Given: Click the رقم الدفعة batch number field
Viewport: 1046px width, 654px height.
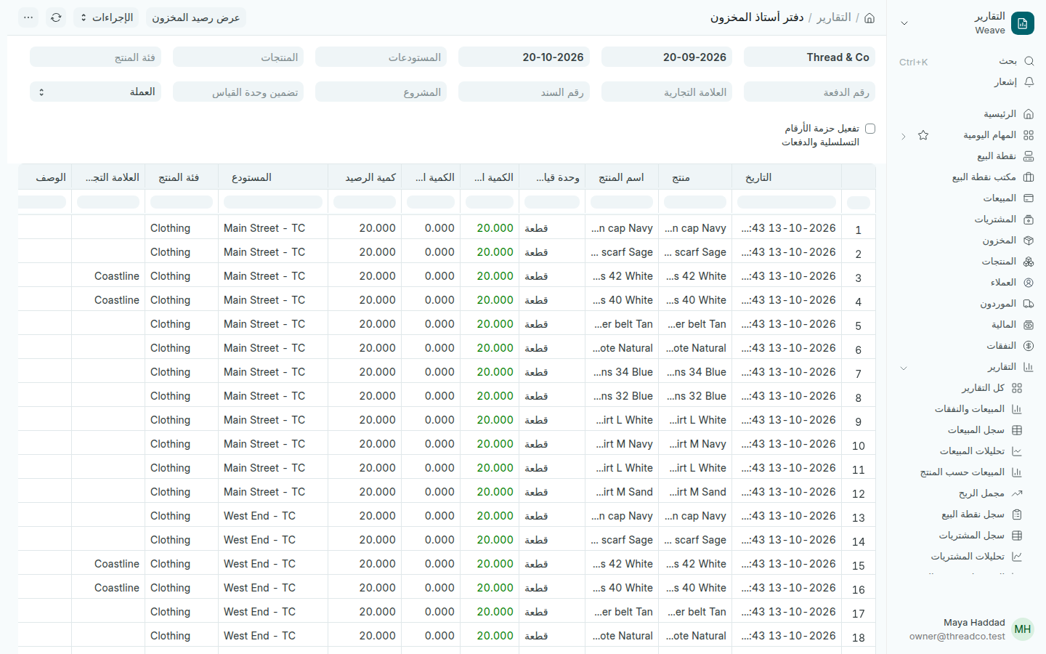Looking at the screenshot, I should (809, 92).
